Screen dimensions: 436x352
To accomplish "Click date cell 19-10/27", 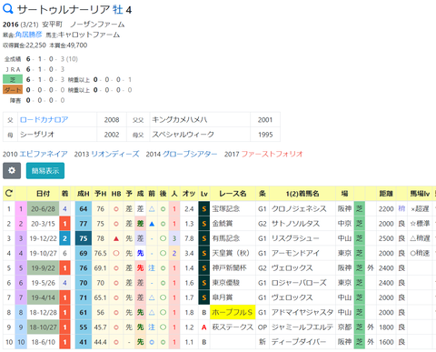I will point(43,254).
